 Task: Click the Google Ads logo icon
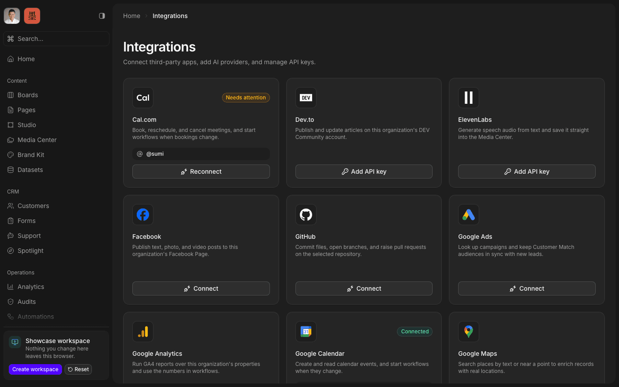point(469,215)
